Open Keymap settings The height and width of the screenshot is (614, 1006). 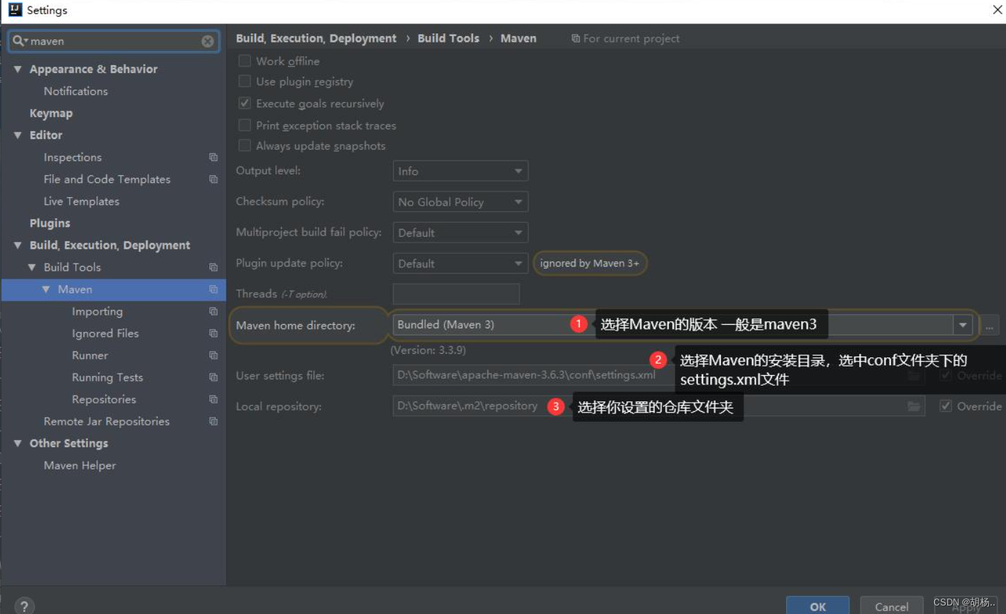click(51, 113)
